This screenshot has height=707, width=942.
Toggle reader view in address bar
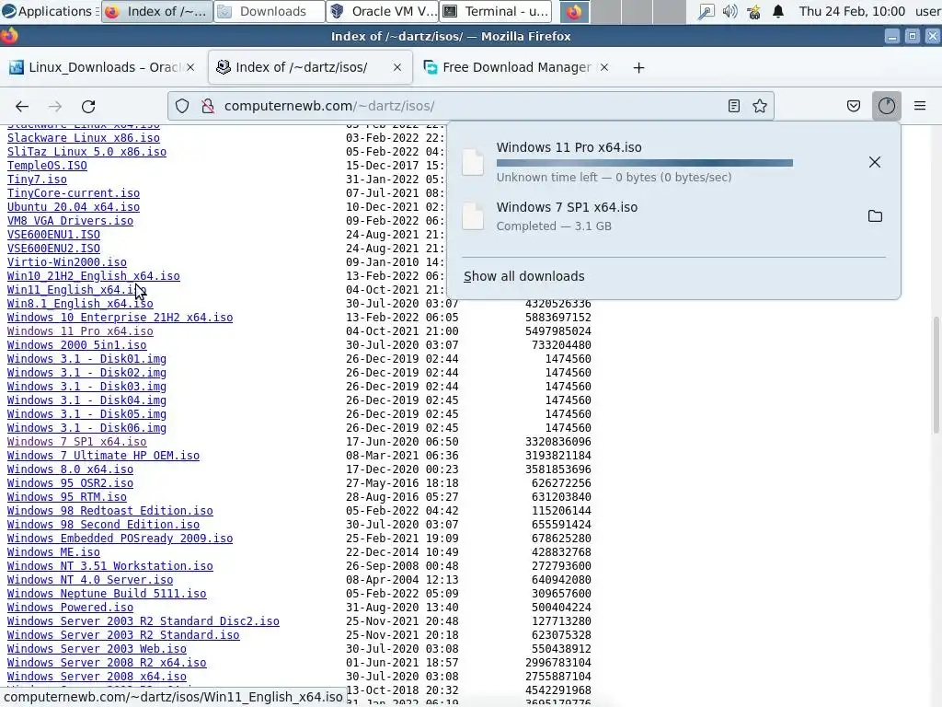pyautogui.click(x=733, y=107)
